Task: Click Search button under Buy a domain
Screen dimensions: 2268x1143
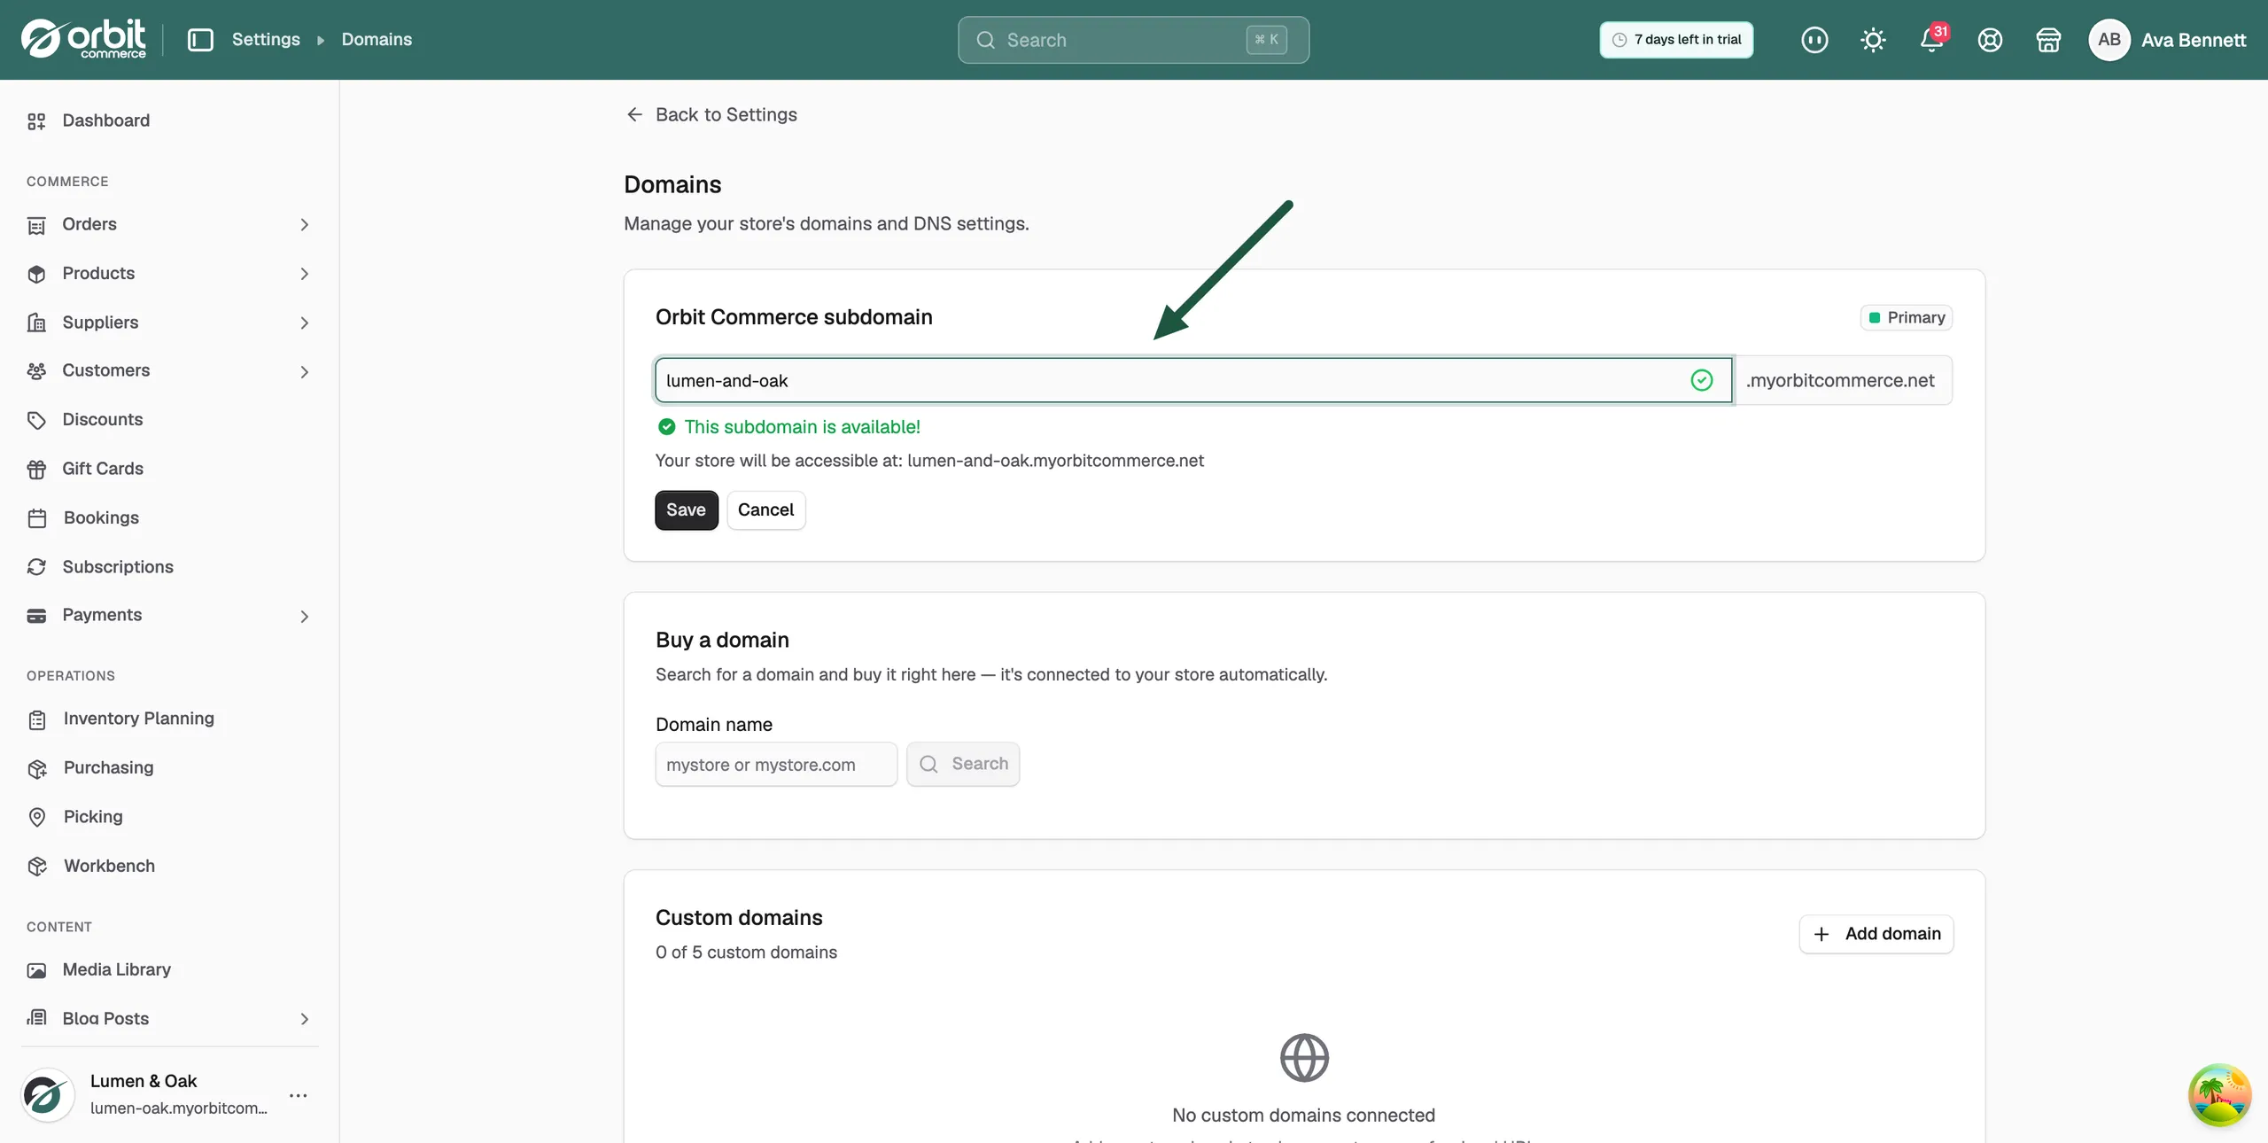Action: click(962, 764)
